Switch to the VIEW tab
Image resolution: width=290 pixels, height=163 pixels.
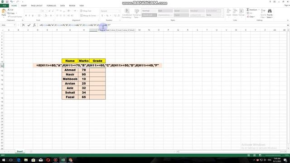pos(82,5)
